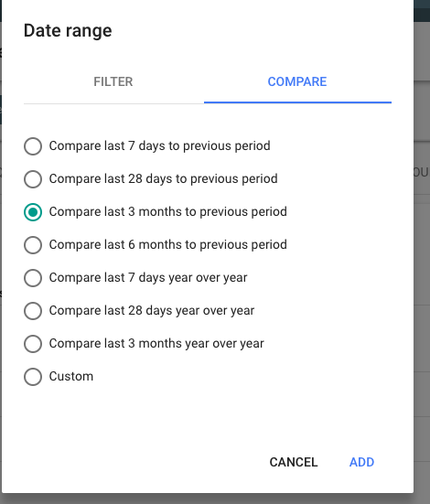This screenshot has width=430, height=504.
Task: Click the CANCEL button
Action: [x=294, y=462]
